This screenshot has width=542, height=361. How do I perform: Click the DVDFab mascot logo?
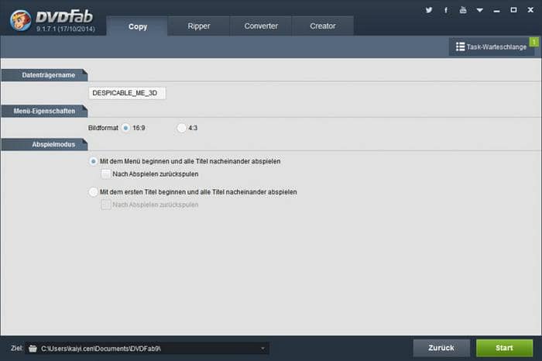[x=20, y=20]
